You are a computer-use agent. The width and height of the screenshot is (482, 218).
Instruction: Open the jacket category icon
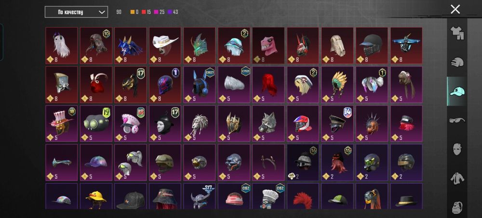457,178
